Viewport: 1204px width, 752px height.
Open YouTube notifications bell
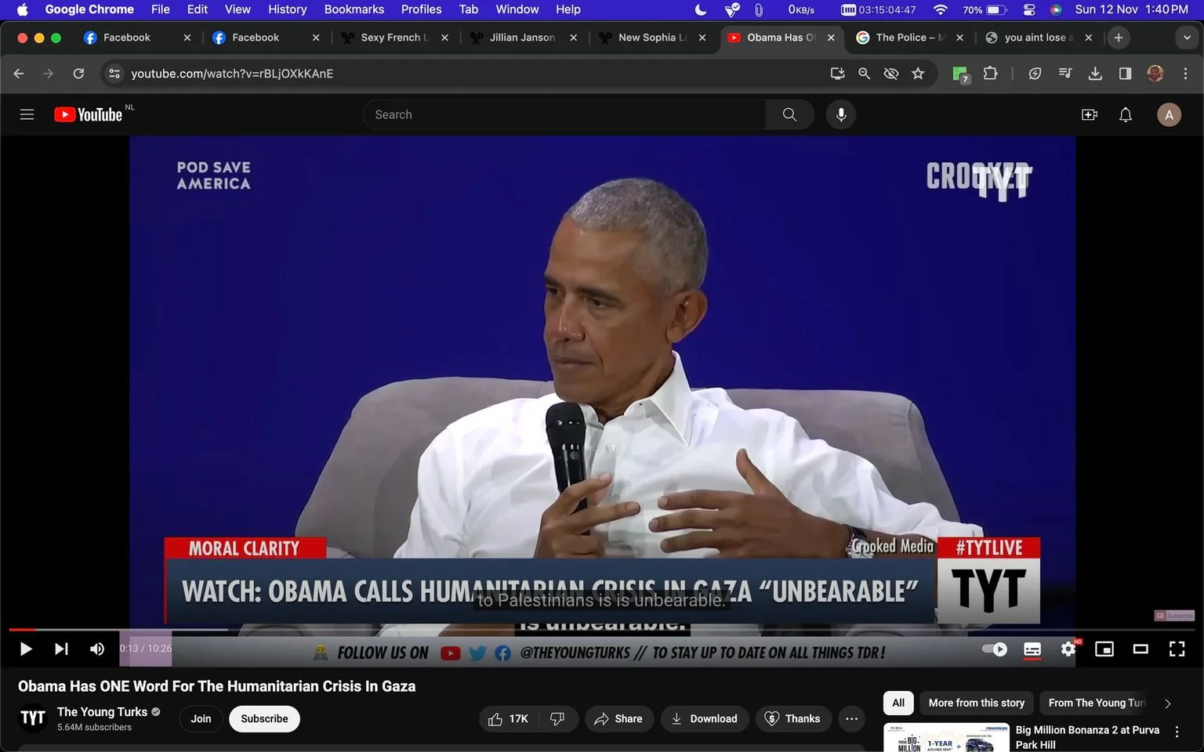(x=1126, y=114)
